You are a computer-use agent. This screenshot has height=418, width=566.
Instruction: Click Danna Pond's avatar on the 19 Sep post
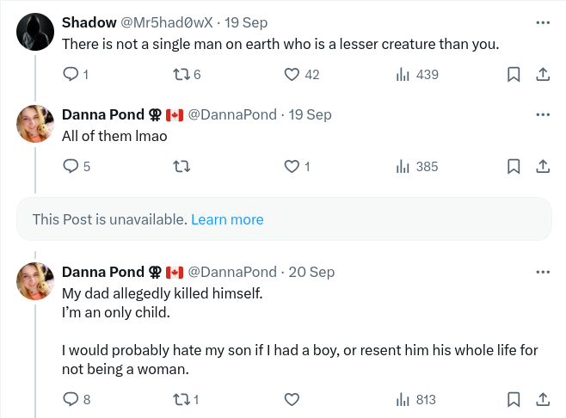point(36,126)
